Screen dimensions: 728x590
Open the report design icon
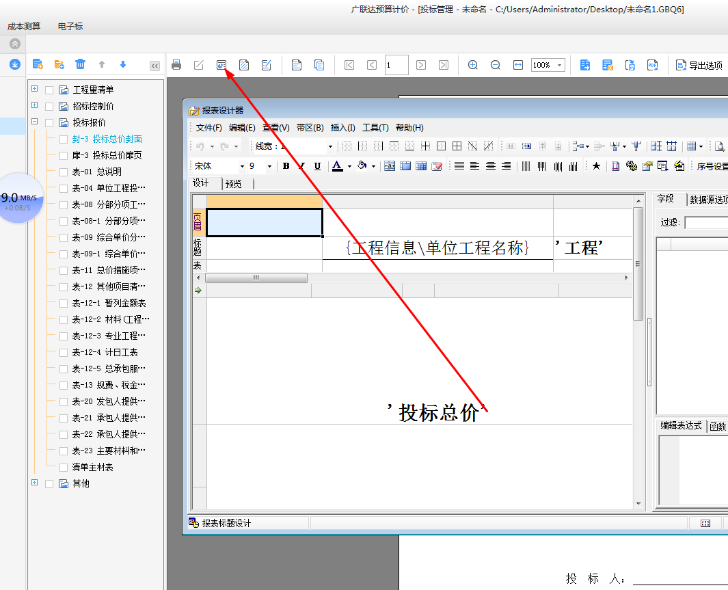click(x=221, y=65)
